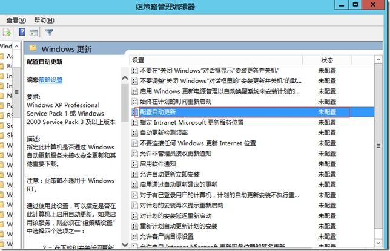
Task: Click the settings list vertical scrollbar thumb
Action: click(378, 146)
